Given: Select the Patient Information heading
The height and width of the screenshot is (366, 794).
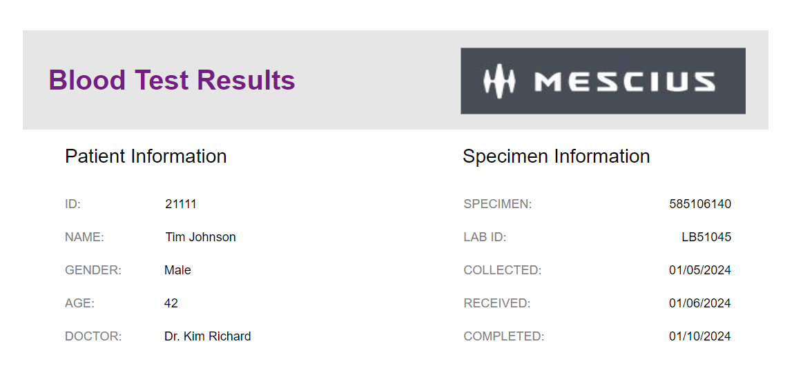Looking at the screenshot, I should pos(146,156).
